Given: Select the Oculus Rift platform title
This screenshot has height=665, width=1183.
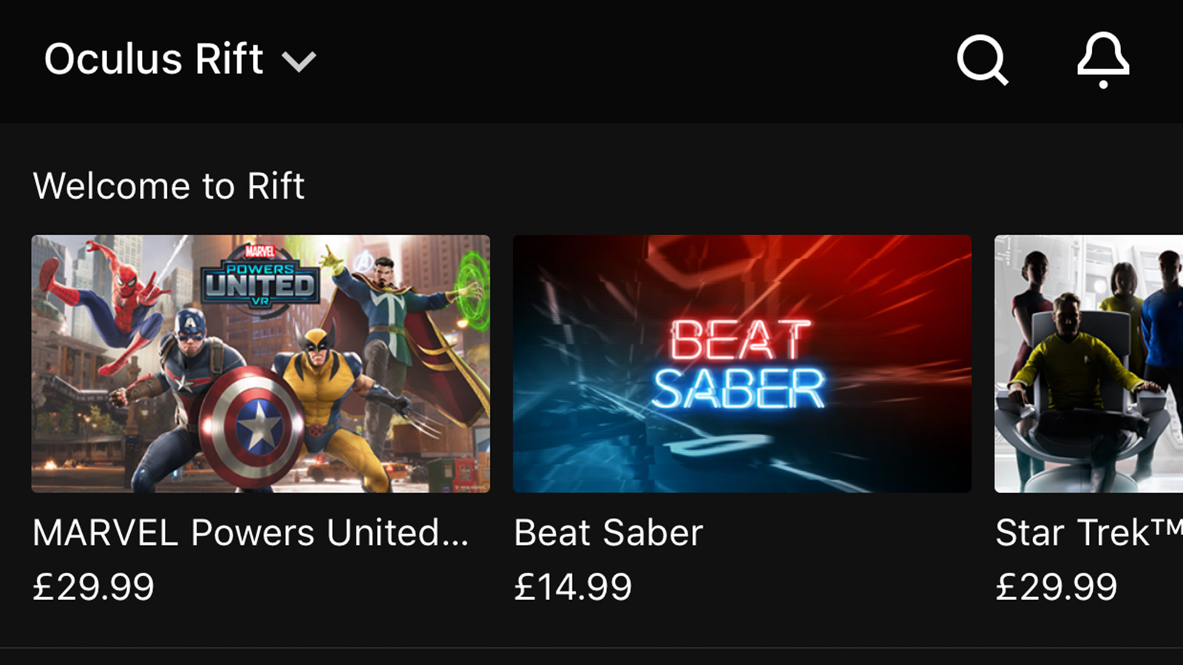Looking at the screenshot, I should click(x=154, y=59).
